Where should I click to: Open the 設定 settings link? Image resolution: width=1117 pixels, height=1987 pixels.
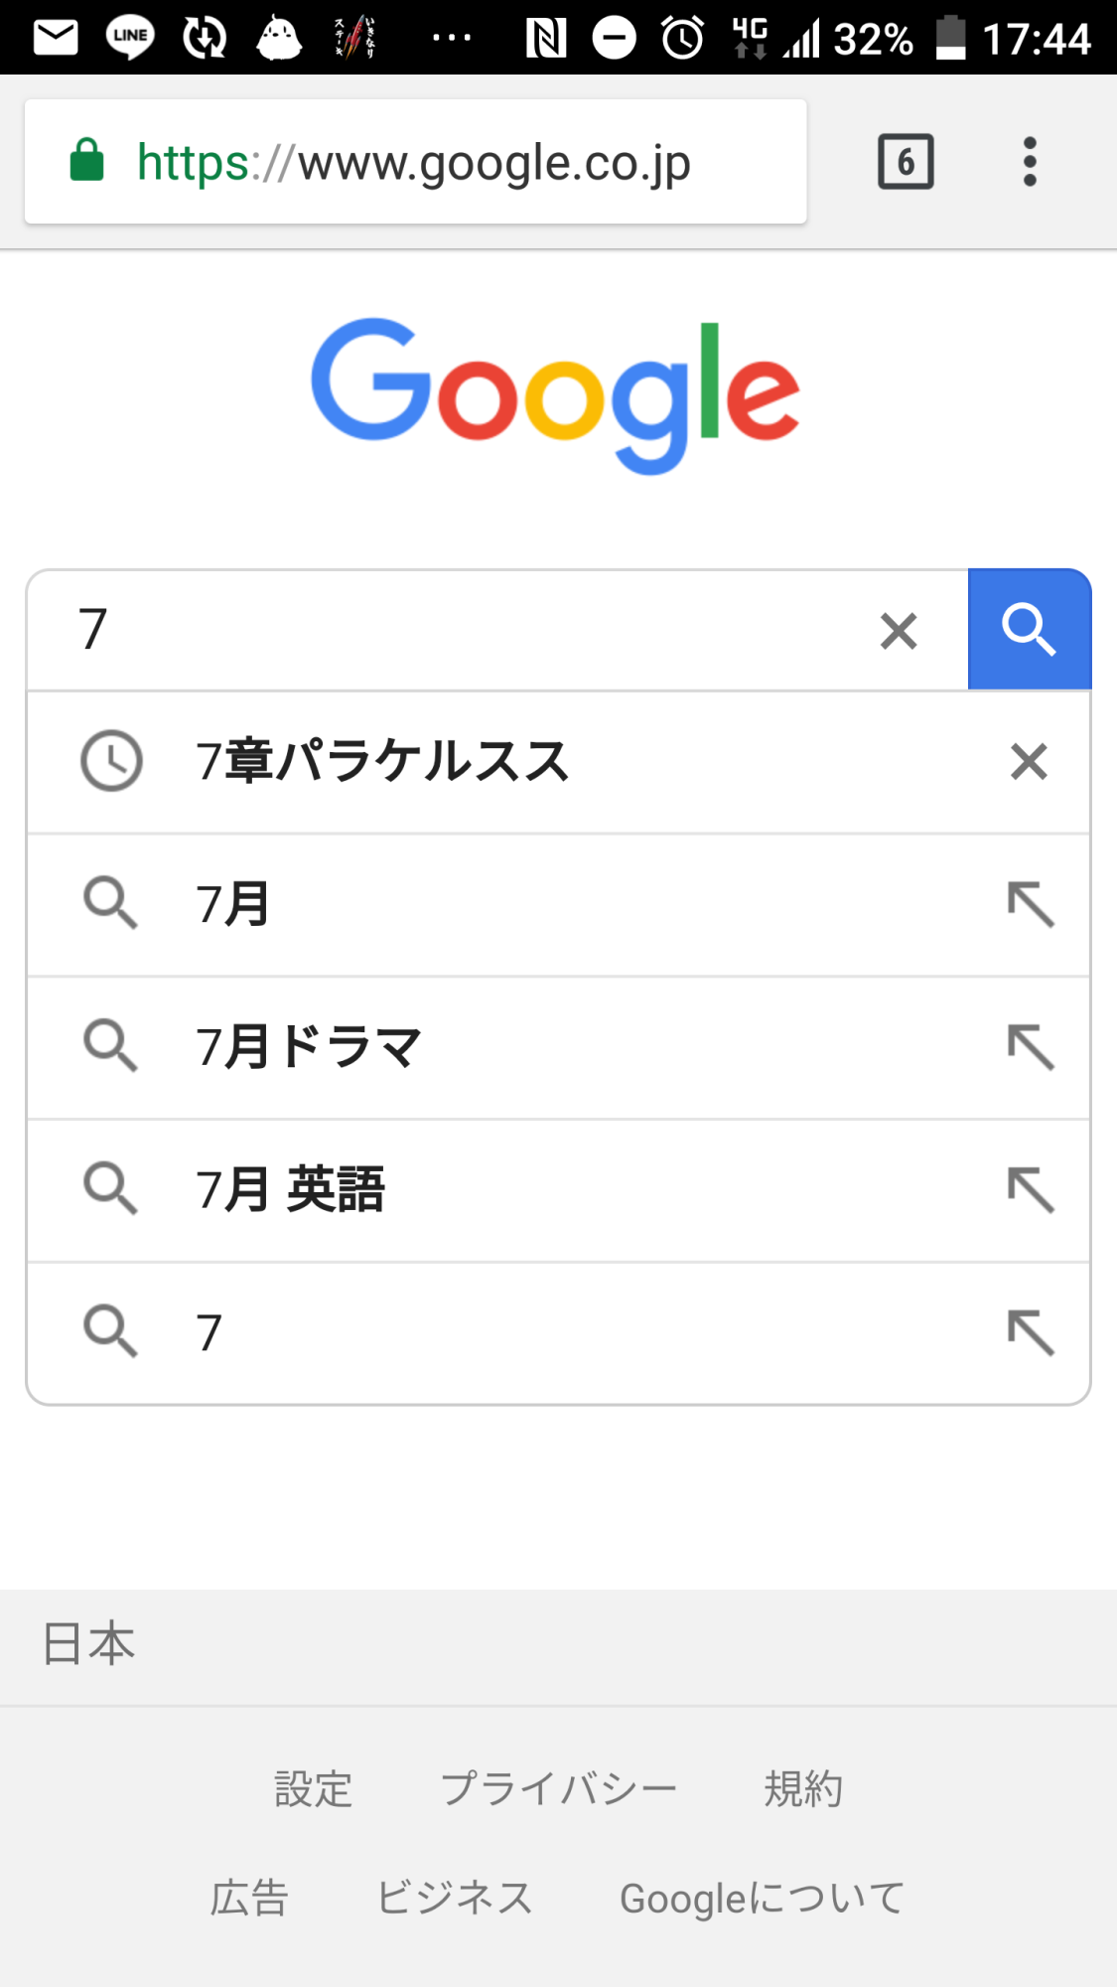click(x=314, y=1789)
